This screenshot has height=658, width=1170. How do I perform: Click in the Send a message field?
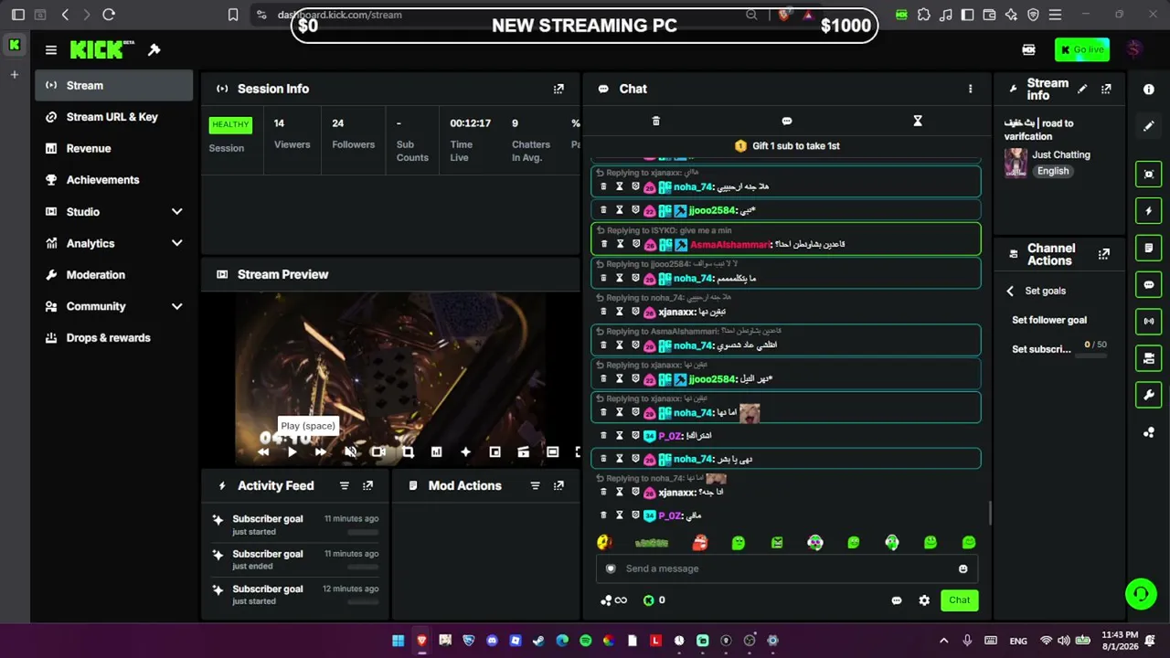(x=786, y=568)
